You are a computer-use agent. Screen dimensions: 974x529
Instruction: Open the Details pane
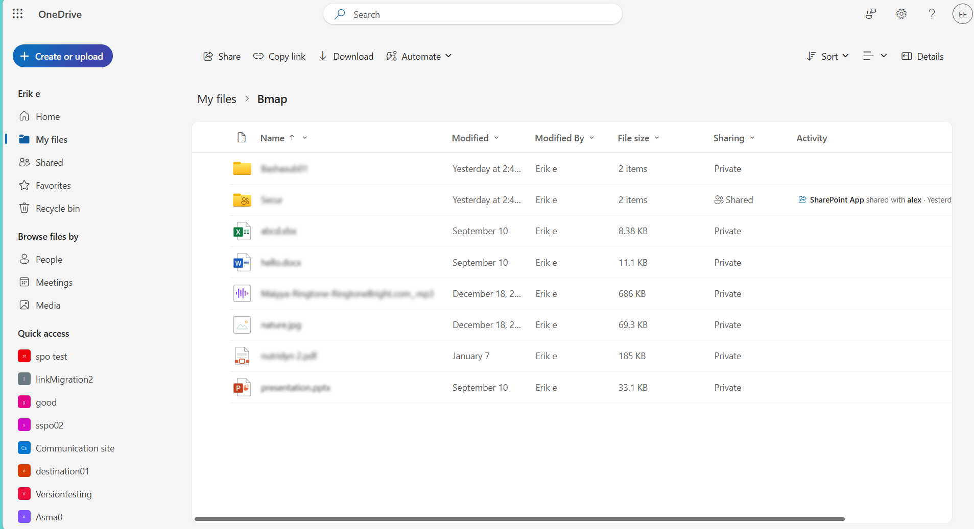point(922,56)
